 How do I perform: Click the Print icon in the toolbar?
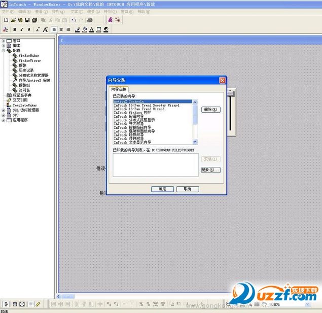pyautogui.click(x=90, y=20)
